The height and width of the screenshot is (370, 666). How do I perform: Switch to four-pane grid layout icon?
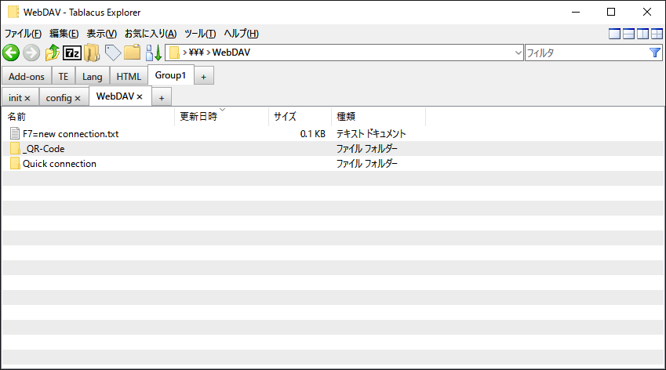pyautogui.click(x=657, y=34)
